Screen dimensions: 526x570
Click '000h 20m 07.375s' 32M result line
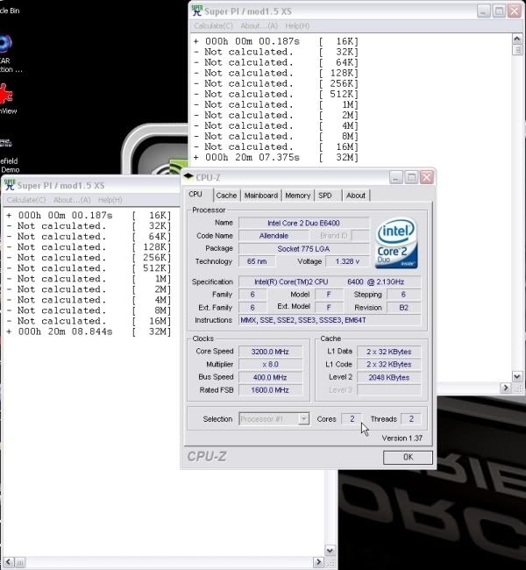click(x=276, y=157)
